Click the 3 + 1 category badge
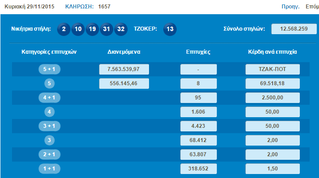The height and width of the screenshot is (178, 319). [49, 126]
